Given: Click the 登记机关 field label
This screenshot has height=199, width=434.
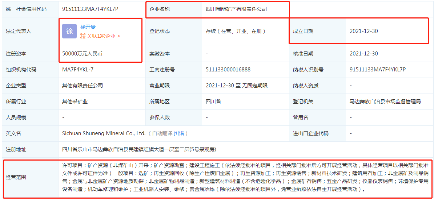Looking at the screenshot, I should (303, 101).
